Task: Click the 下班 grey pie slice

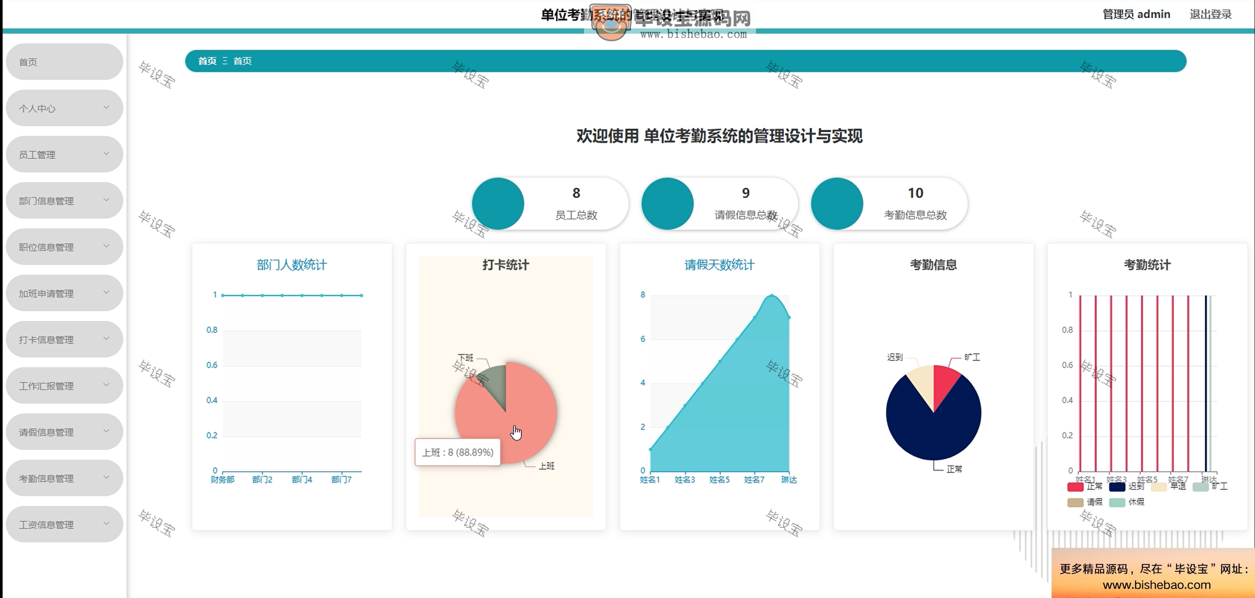Action: 496,385
